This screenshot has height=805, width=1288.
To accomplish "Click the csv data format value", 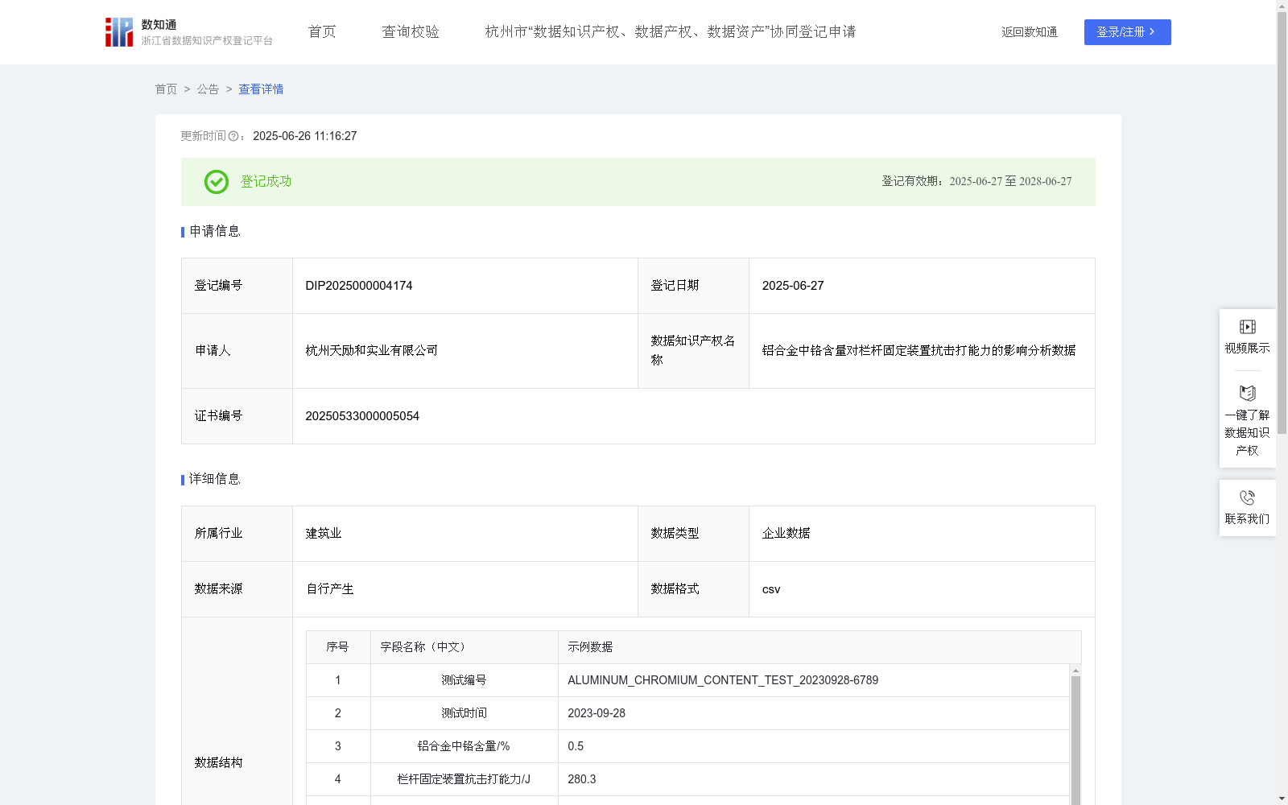I will tap(771, 589).
